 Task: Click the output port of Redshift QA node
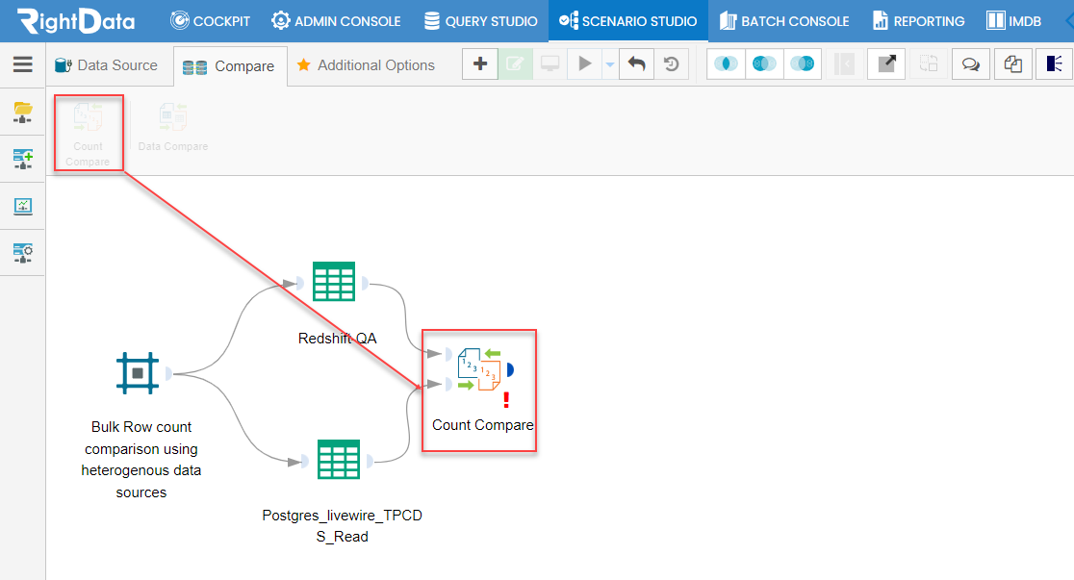coord(365,283)
